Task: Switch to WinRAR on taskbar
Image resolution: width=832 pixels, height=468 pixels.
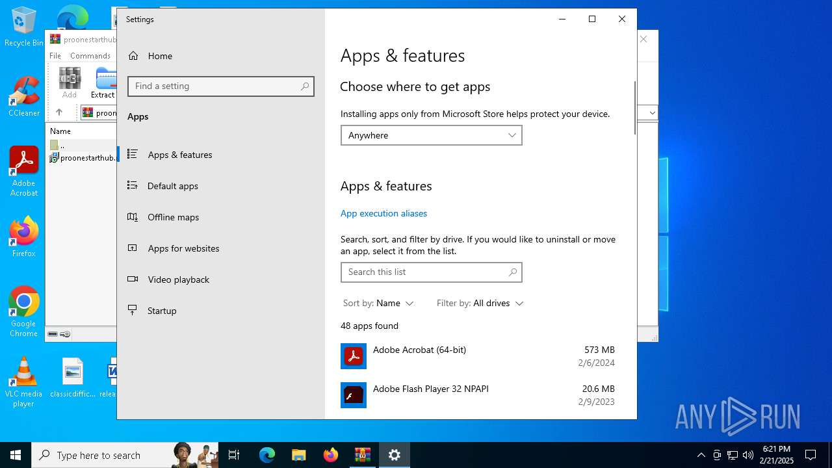Action: pyautogui.click(x=362, y=455)
